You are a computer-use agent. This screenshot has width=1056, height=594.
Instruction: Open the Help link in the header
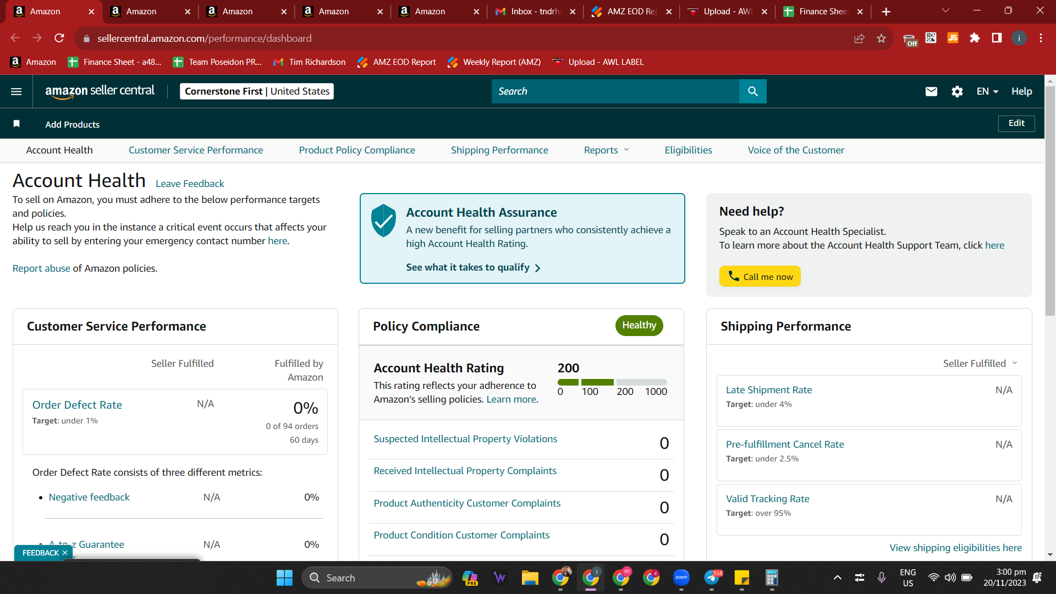pos(1021,91)
